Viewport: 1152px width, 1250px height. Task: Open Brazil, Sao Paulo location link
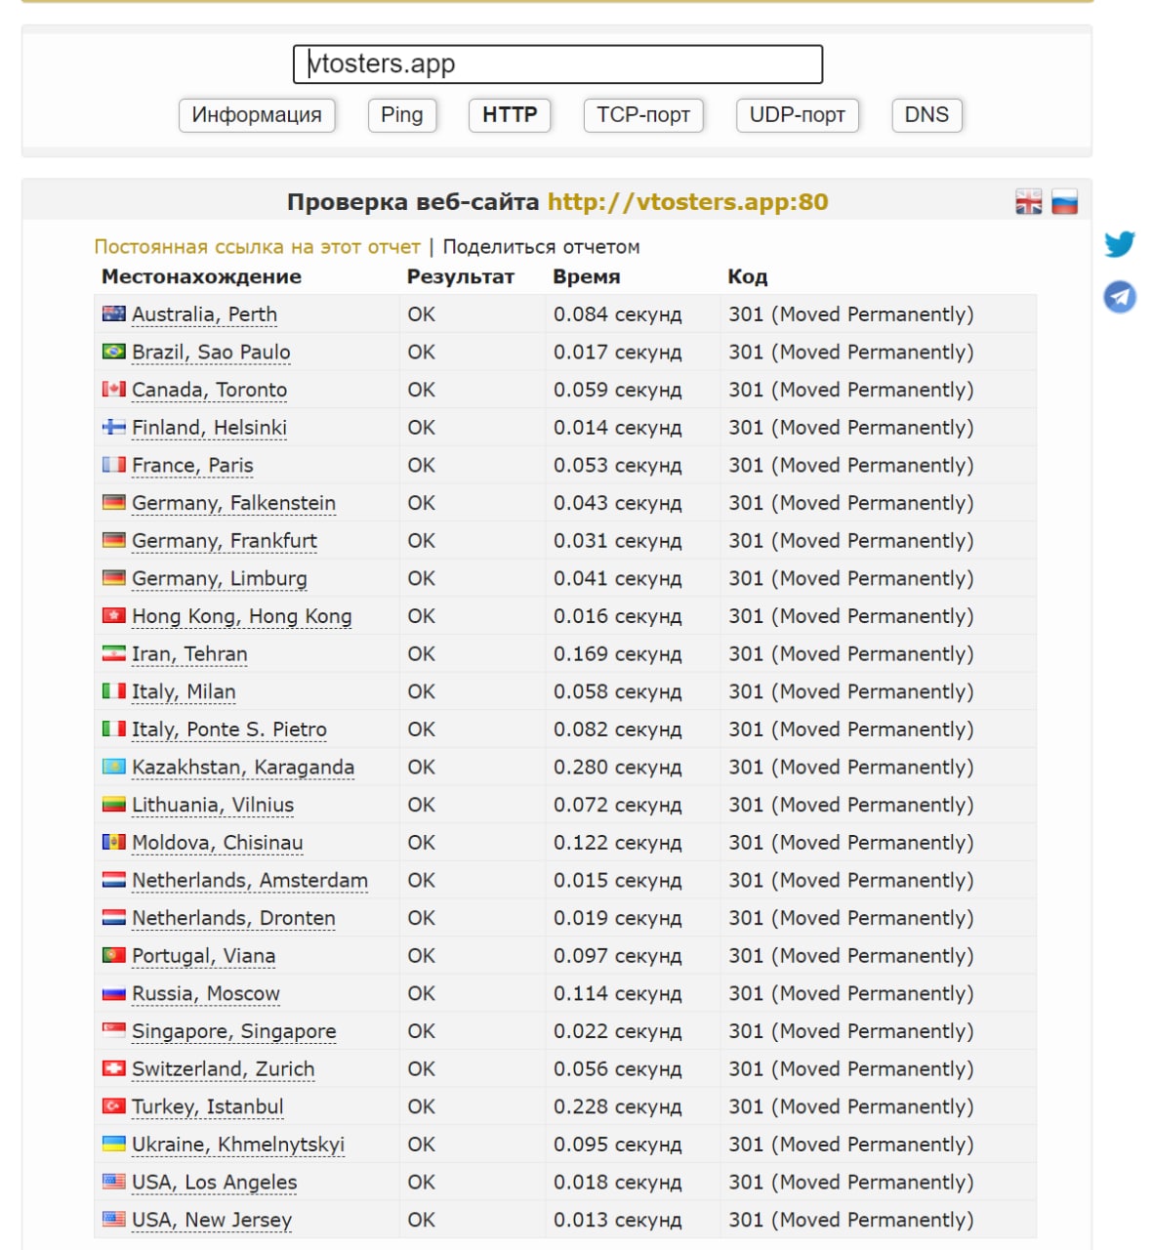point(211,353)
